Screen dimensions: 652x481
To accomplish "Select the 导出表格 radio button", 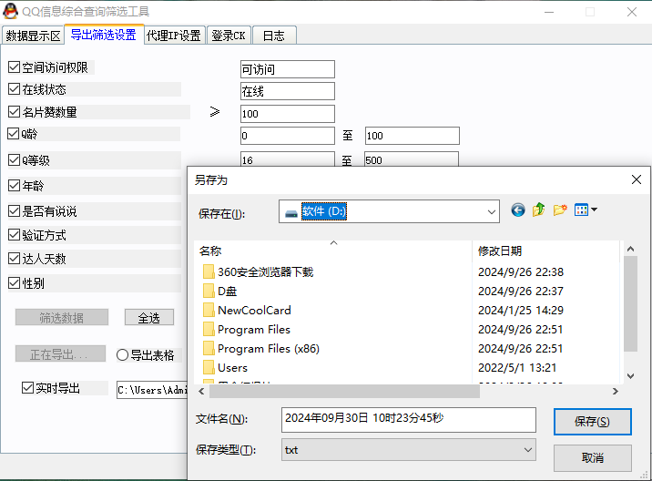I will point(123,355).
